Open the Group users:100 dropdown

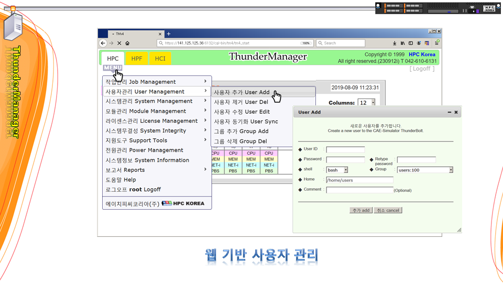[425, 170]
